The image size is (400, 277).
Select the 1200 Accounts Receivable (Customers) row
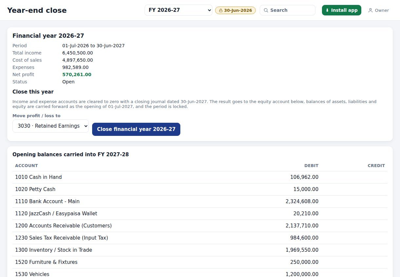coord(200,226)
